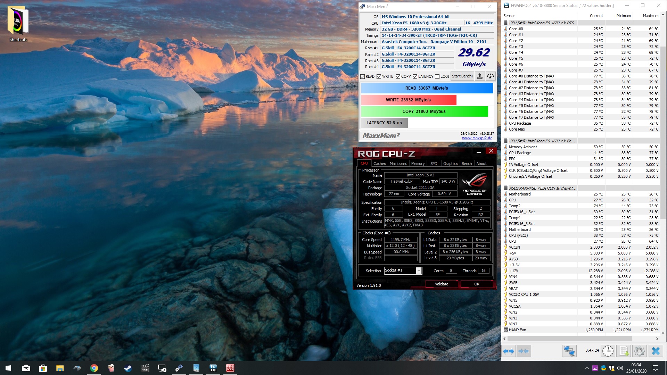Click Current column header in HWiNFO
The height and width of the screenshot is (375, 667).
pyautogui.click(x=591, y=16)
